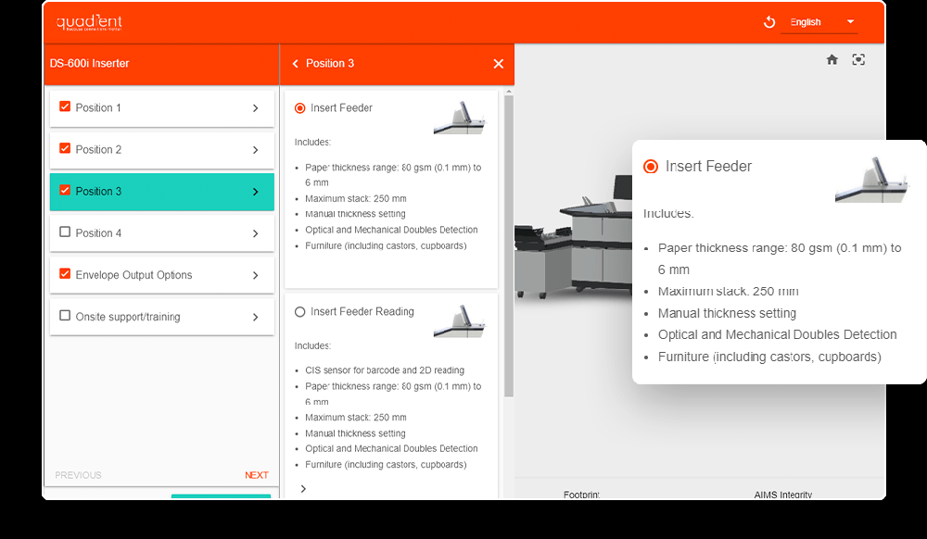The image size is (927, 539).
Task: Click the reset/refresh icon in header
Action: [769, 22]
